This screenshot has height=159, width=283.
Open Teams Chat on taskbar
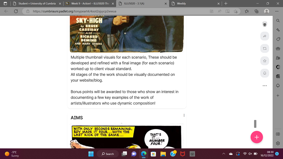point(134,154)
